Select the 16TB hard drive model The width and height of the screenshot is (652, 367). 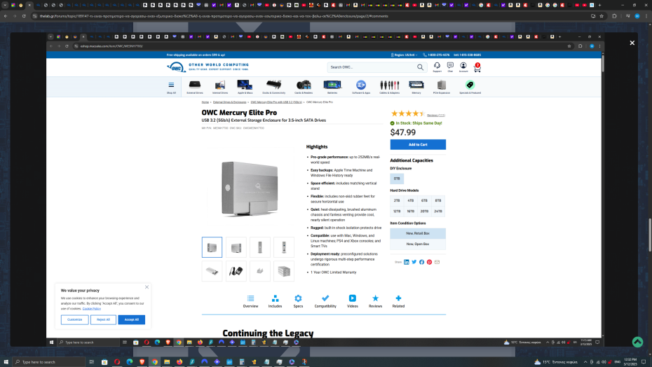(410, 211)
